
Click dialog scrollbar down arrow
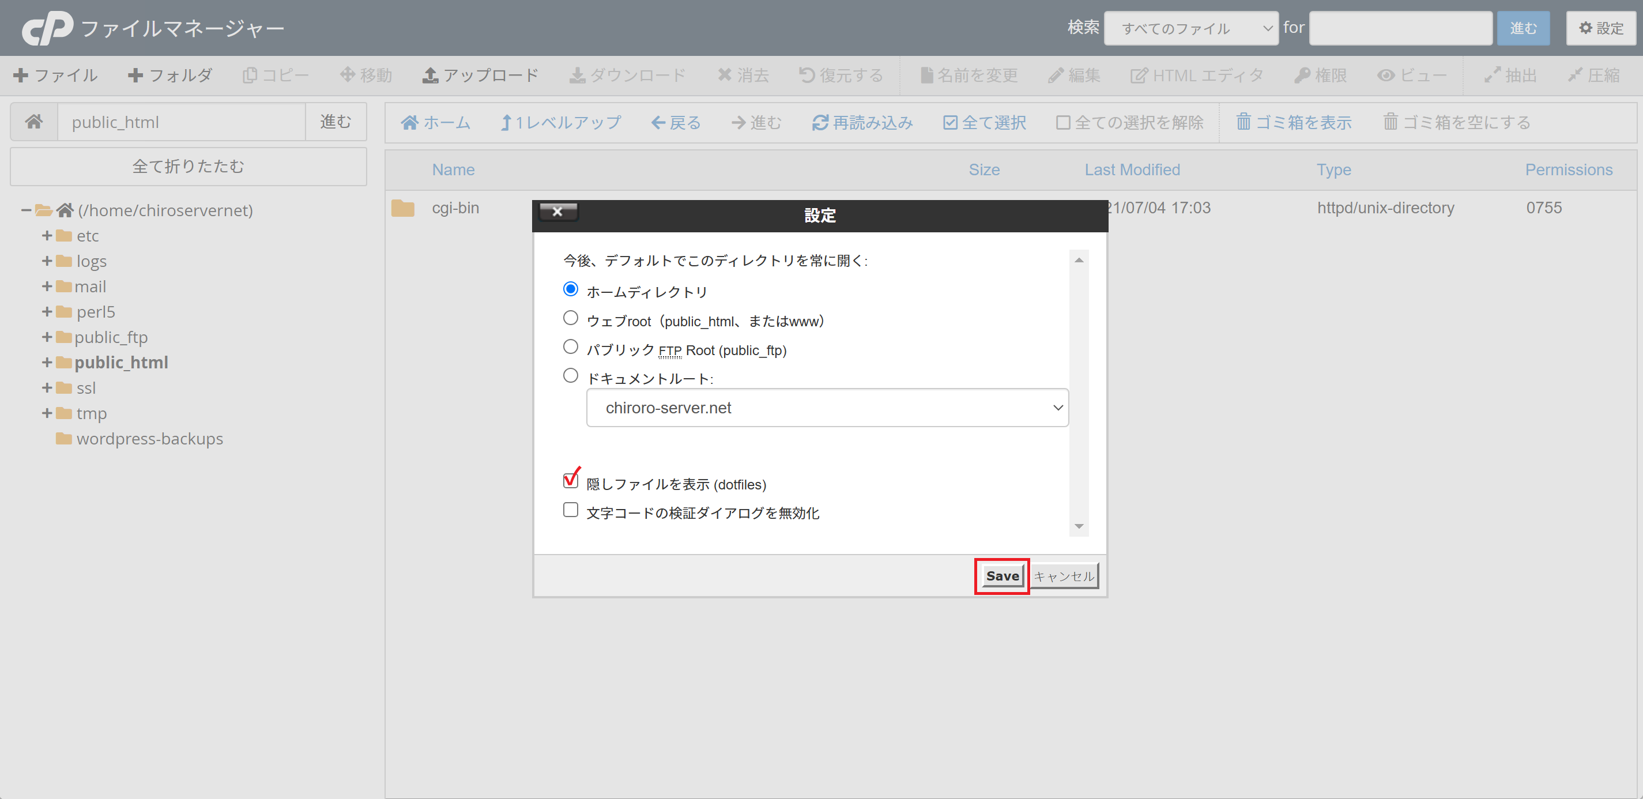1079,526
